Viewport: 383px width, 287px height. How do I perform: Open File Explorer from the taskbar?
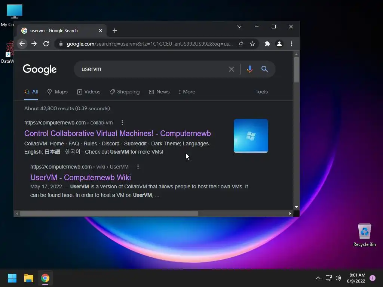click(28, 278)
